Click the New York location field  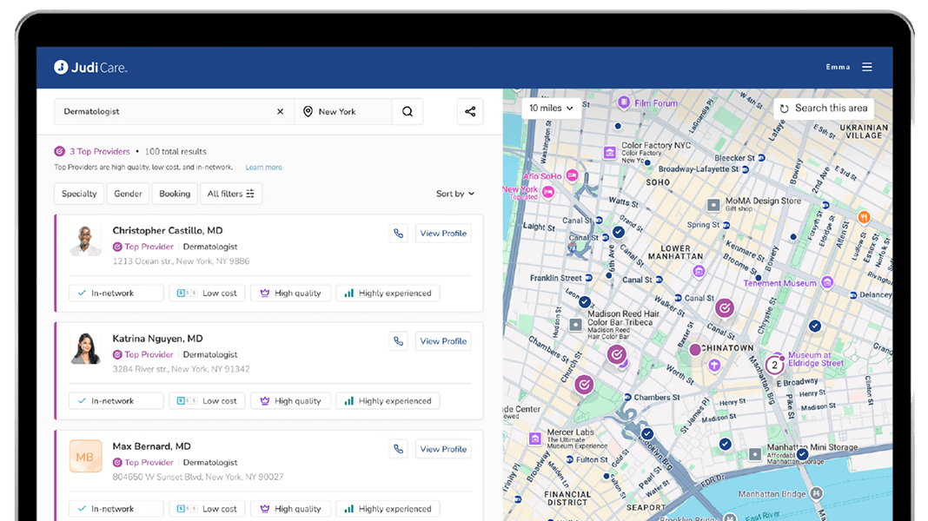click(343, 111)
